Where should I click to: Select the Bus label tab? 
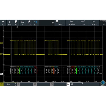tap(68, 84)
